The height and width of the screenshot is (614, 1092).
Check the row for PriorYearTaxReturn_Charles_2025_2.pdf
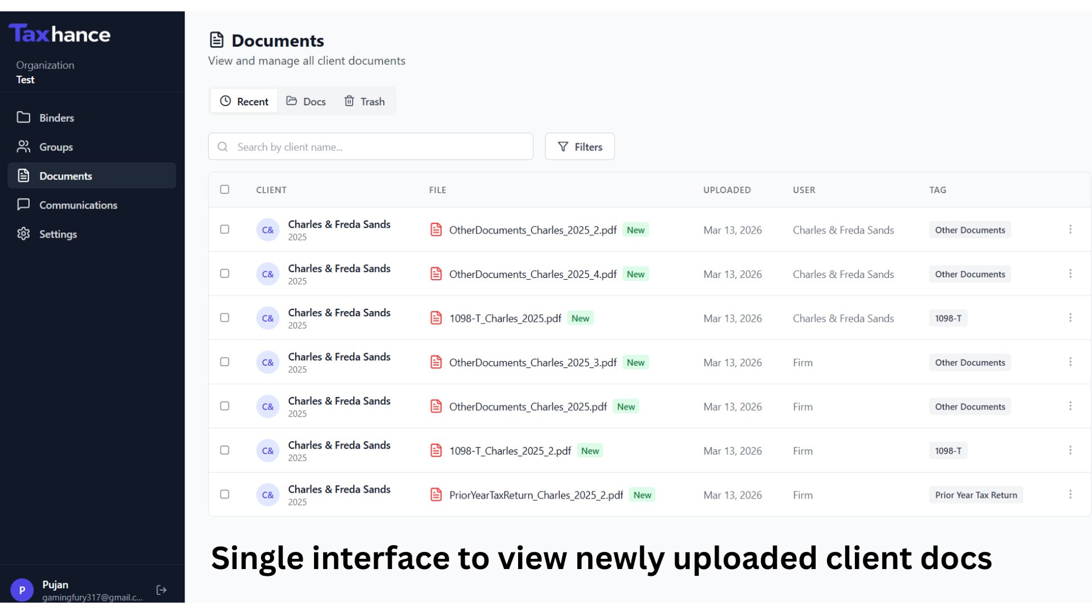click(x=225, y=494)
